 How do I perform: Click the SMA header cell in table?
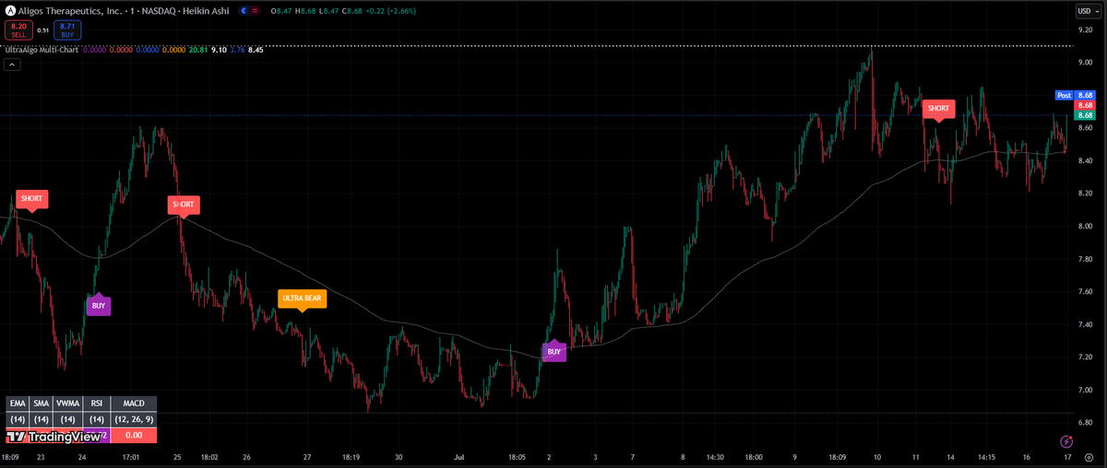click(42, 404)
